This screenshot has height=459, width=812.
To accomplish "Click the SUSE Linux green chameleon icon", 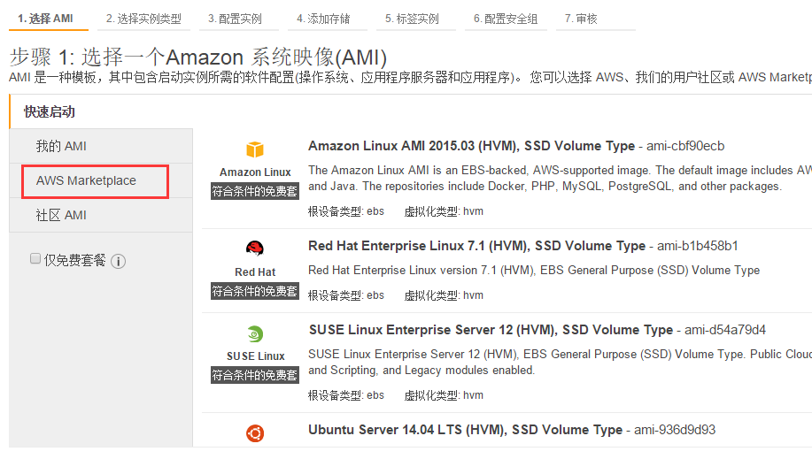I will [x=255, y=333].
